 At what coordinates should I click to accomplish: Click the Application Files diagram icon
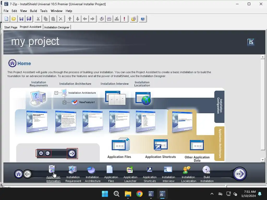[121, 144]
